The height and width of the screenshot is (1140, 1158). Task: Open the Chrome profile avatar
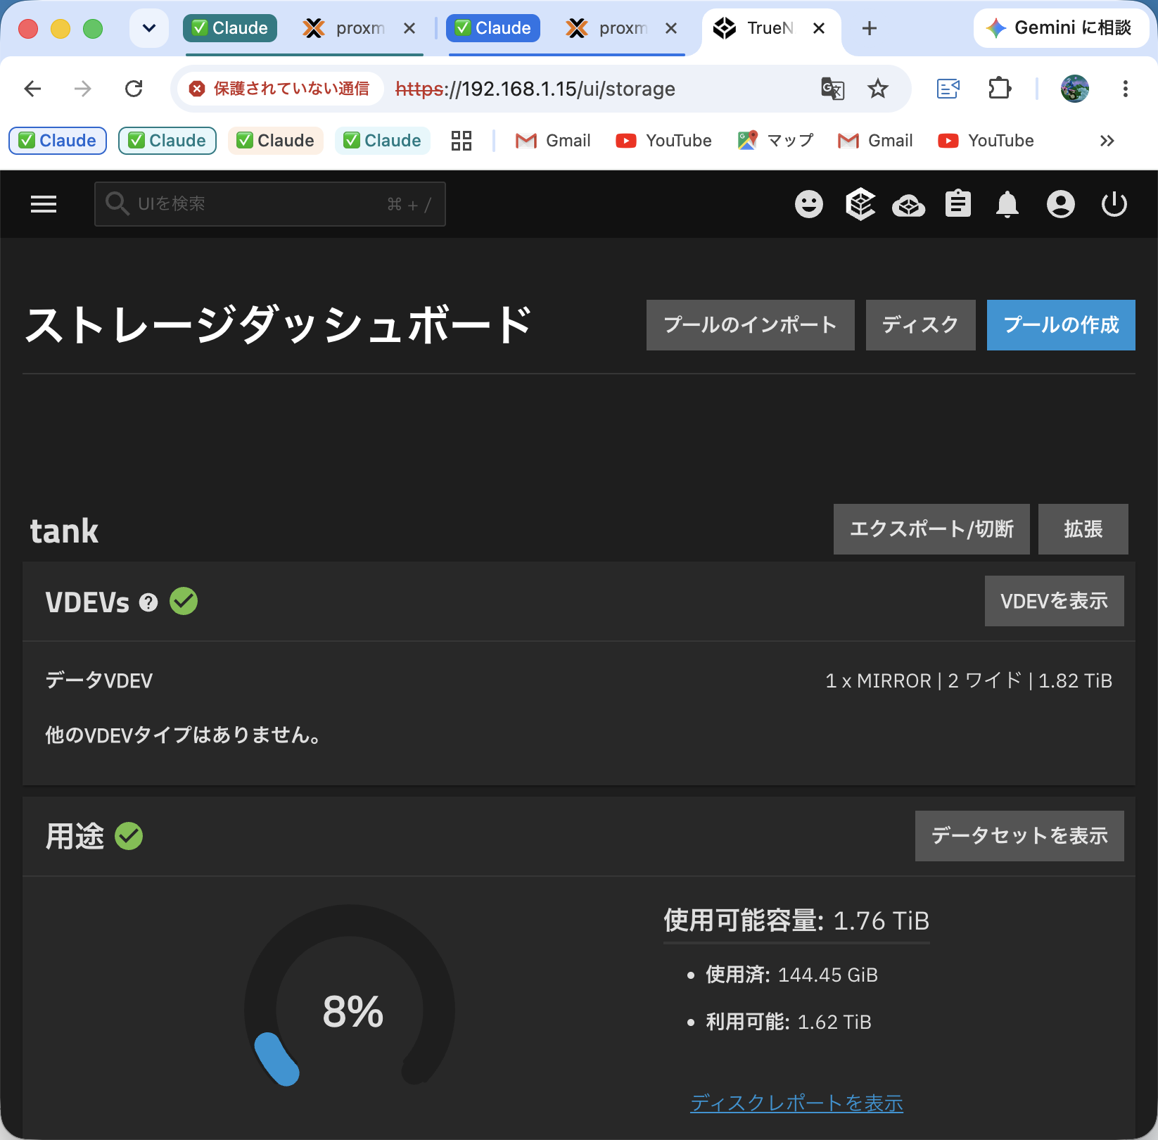(x=1075, y=89)
